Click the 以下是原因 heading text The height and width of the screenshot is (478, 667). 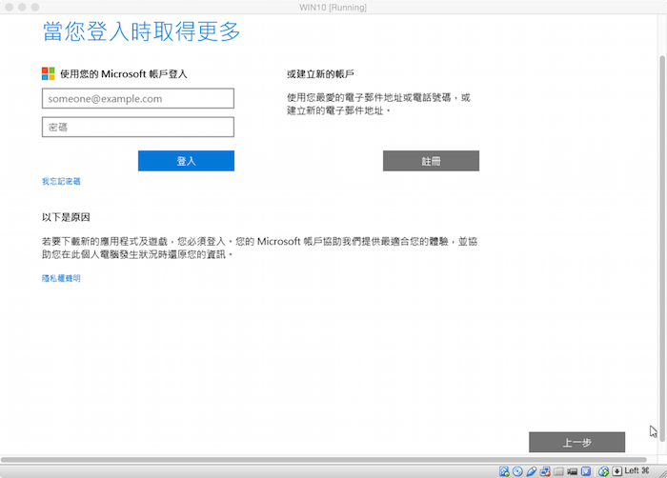click(x=66, y=217)
